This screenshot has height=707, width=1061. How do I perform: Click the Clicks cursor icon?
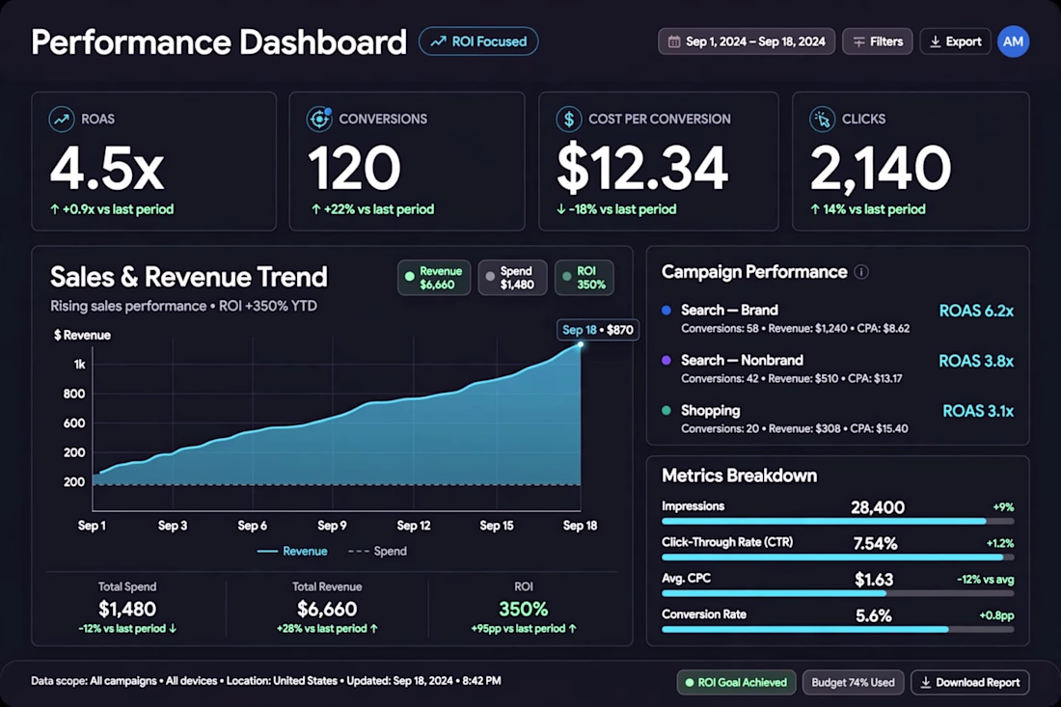point(822,120)
